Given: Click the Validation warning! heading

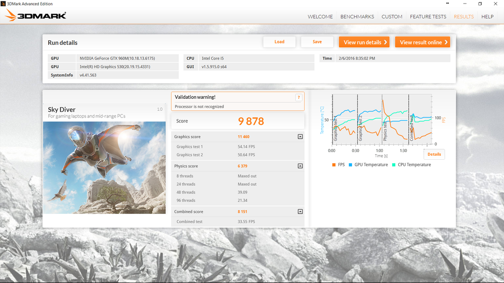Looking at the screenshot, I should click(x=195, y=97).
